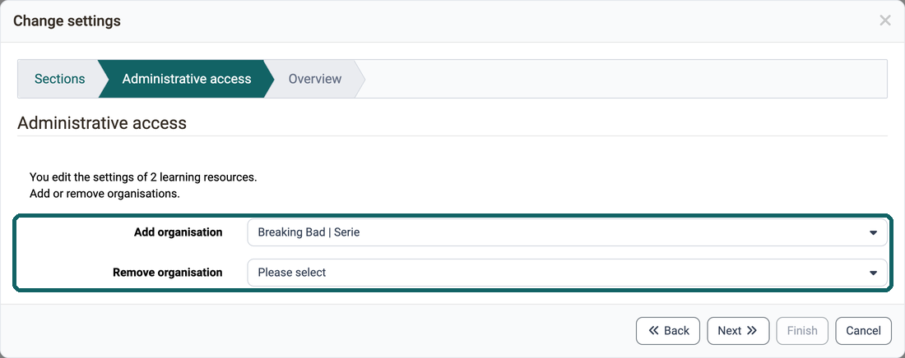
Task: Select the Administrative access step
Action: 187,79
